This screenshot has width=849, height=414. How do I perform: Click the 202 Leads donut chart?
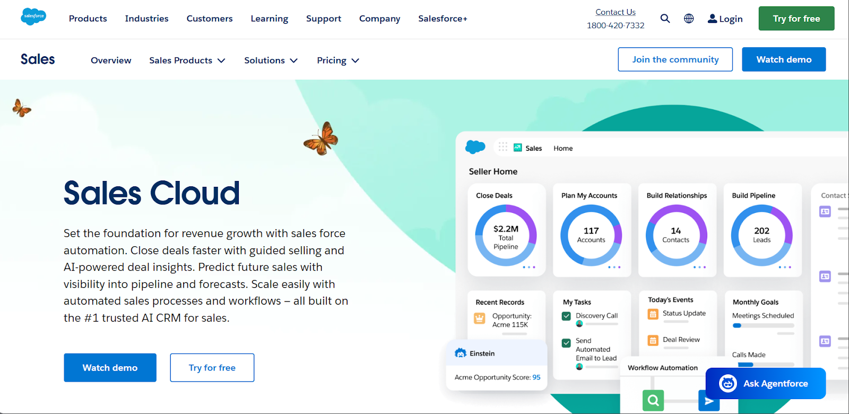pyautogui.click(x=761, y=235)
